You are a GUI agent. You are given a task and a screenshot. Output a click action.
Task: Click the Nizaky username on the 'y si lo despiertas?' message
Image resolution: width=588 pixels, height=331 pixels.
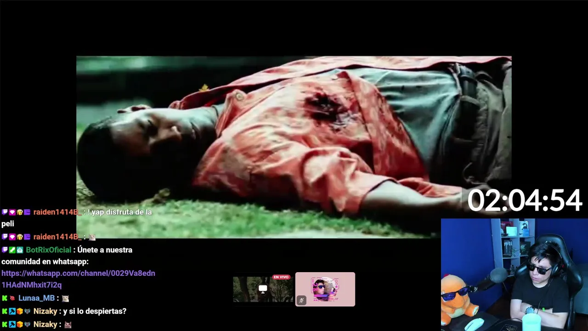click(x=45, y=311)
